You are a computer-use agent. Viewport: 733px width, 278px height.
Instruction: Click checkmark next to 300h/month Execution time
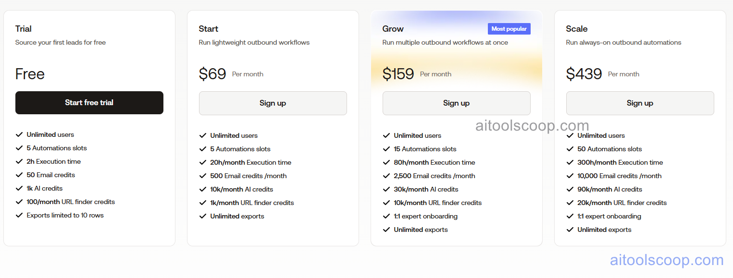click(570, 163)
